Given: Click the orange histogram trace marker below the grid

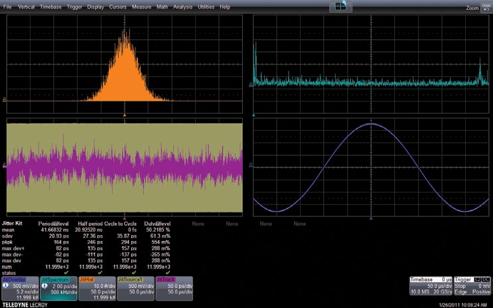Looking at the screenshot, I should pyautogui.click(x=124, y=114).
